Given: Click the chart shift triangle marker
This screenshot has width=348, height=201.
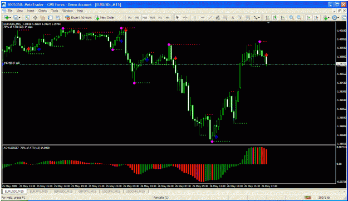Looking at the screenshot, I should (x=268, y=23).
